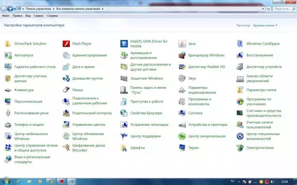Open the Счетчики и средства производительности item

click(x=264, y=113)
